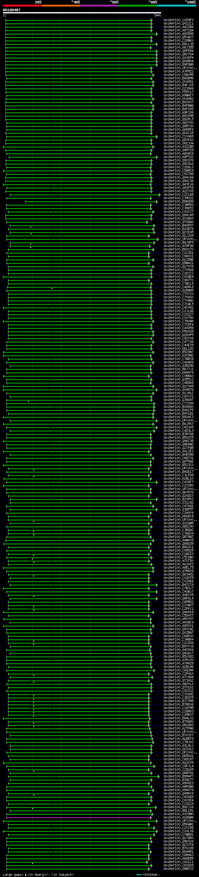Select the orange ~40% identity legend segment
This screenshot has height=877, width=199.
pyautogui.click(x=61, y=6)
